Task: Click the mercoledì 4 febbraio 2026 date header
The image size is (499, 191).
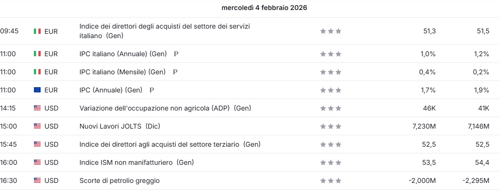Action: click(264, 8)
